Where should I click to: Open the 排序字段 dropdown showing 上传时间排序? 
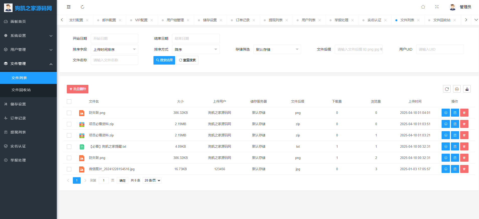tap(115, 49)
